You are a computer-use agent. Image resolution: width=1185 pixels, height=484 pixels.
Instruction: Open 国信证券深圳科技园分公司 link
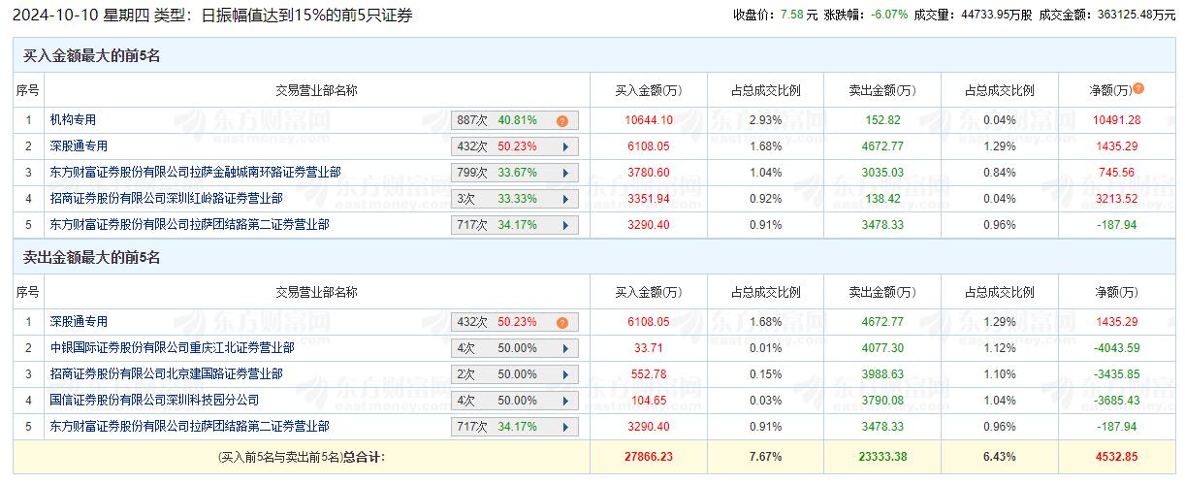(x=154, y=401)
